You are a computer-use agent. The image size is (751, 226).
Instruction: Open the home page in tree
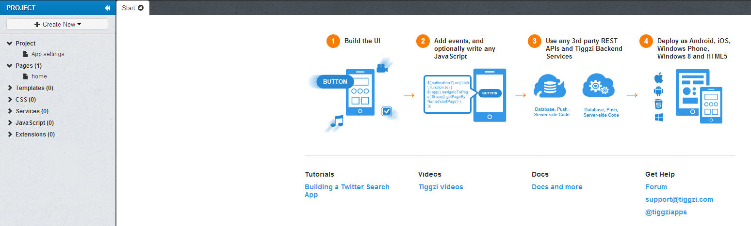[x=39, y=76]
